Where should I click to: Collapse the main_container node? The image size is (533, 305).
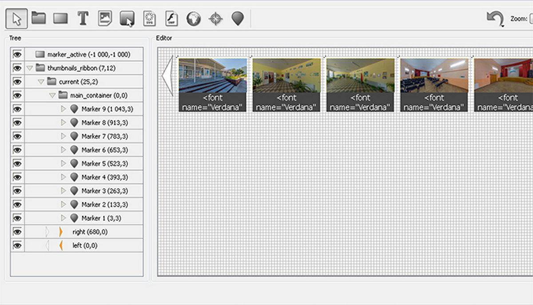(52, 95)
